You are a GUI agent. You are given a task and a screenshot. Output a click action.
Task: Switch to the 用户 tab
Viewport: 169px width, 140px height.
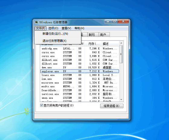104,35
